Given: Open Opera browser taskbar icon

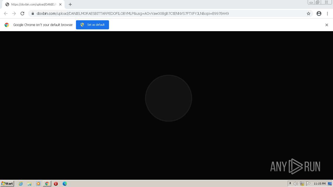Looking at the screenshot, I should [x=56, y=184].
